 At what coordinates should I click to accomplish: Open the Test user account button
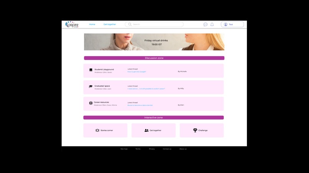[232, 24]
